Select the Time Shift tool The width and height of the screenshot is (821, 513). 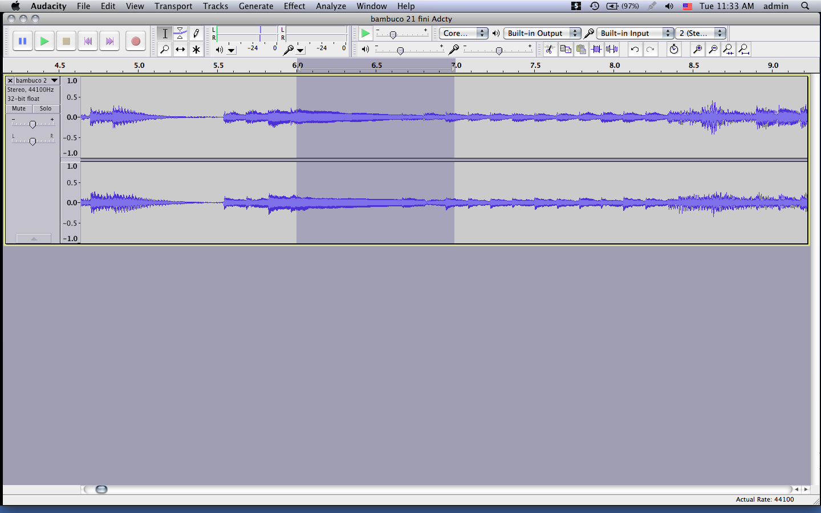click(180, 50)
